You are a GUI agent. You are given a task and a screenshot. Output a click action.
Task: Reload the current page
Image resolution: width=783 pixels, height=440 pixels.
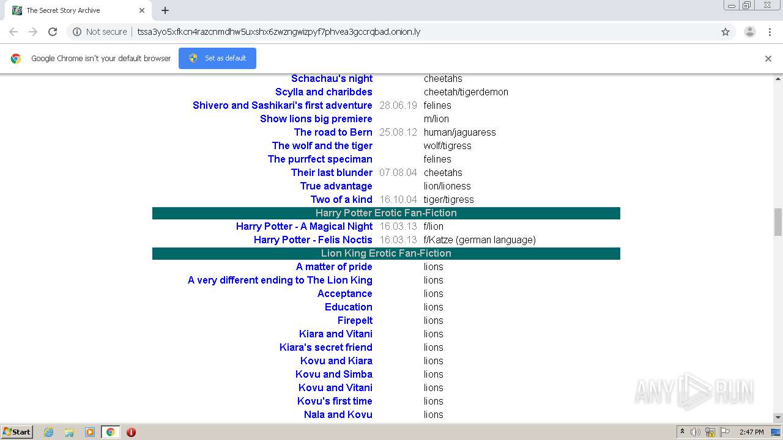[x=53, y=32]
